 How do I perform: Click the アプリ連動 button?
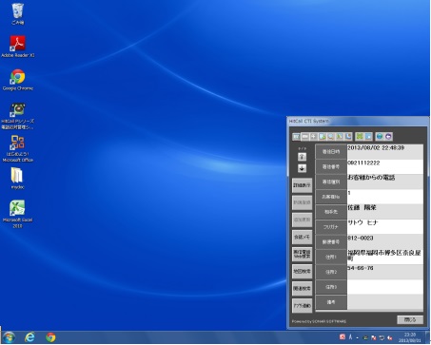click(302, 306)
